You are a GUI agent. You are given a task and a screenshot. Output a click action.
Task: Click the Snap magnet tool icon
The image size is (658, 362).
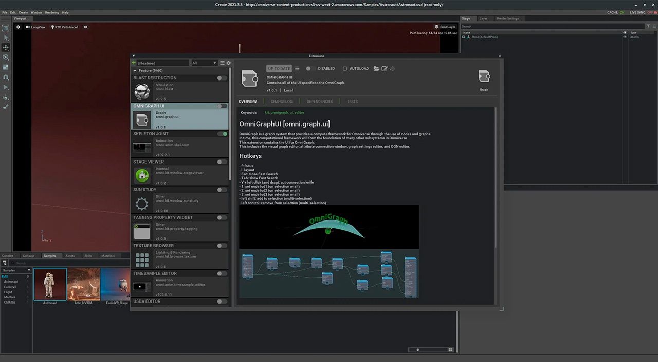click(6, 77)
